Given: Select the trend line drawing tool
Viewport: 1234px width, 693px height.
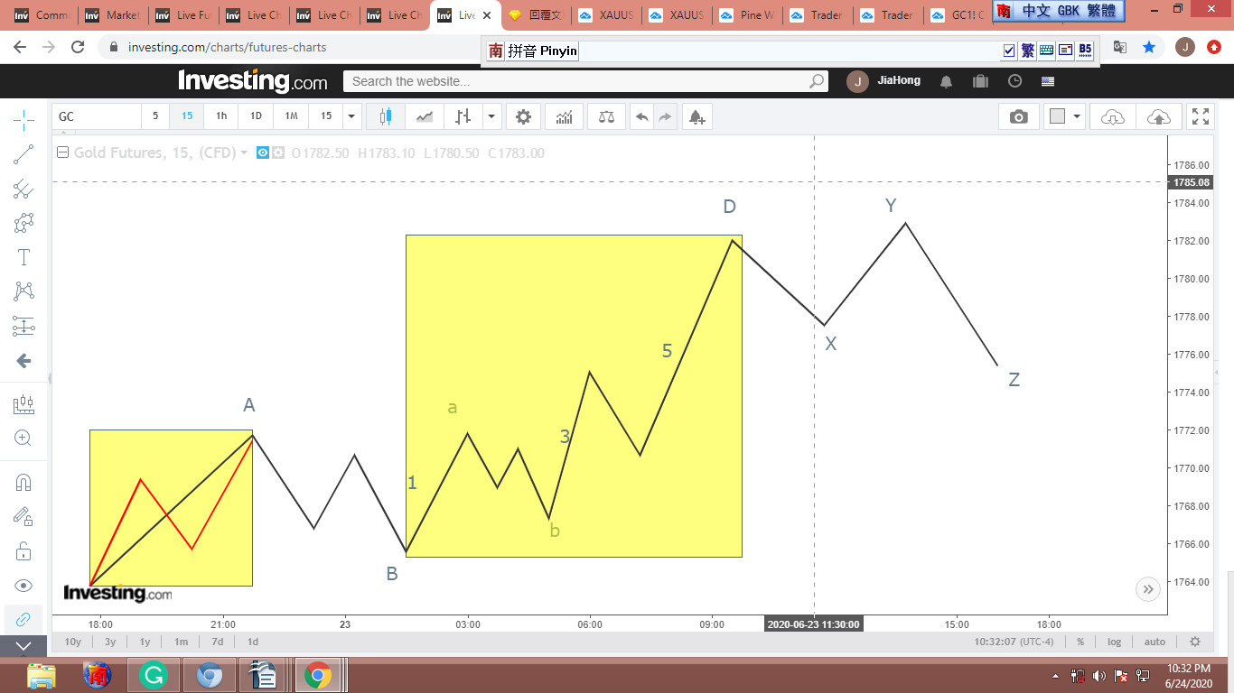Looking at the screenshot, I should 23,154.
